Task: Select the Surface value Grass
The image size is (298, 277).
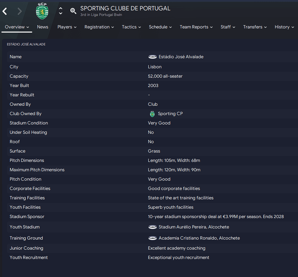Action: (x=154, y=151)
